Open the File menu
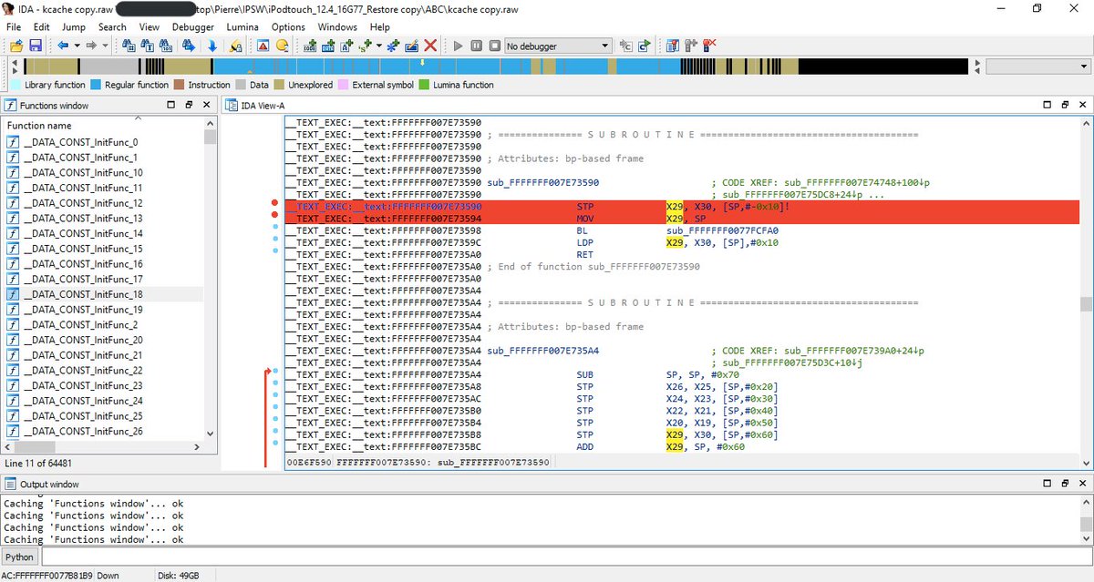Image resolution: width=1094 pixels, height=582 pixels. (x=15, y=27)
